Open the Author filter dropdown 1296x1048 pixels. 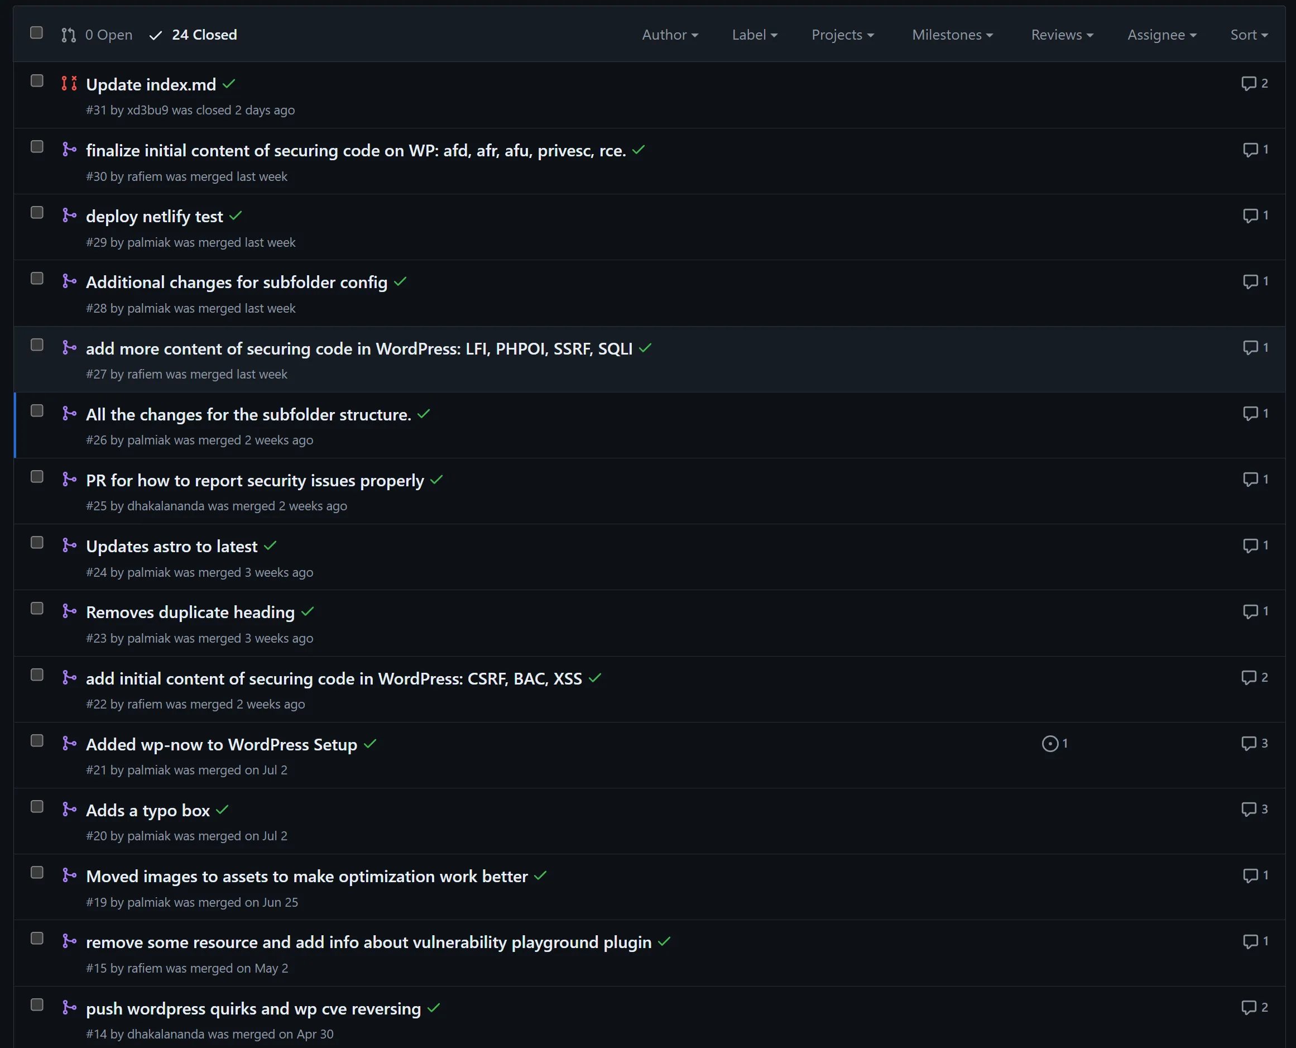(670, 35)
